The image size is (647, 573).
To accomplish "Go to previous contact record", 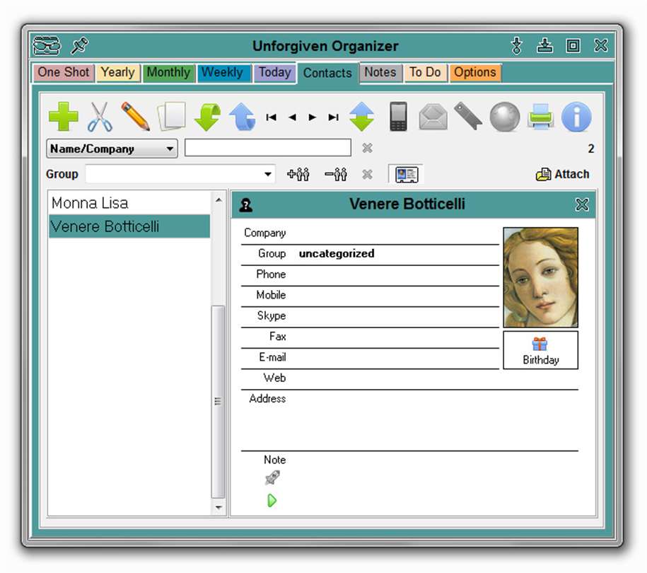I will tap(292, 117).
